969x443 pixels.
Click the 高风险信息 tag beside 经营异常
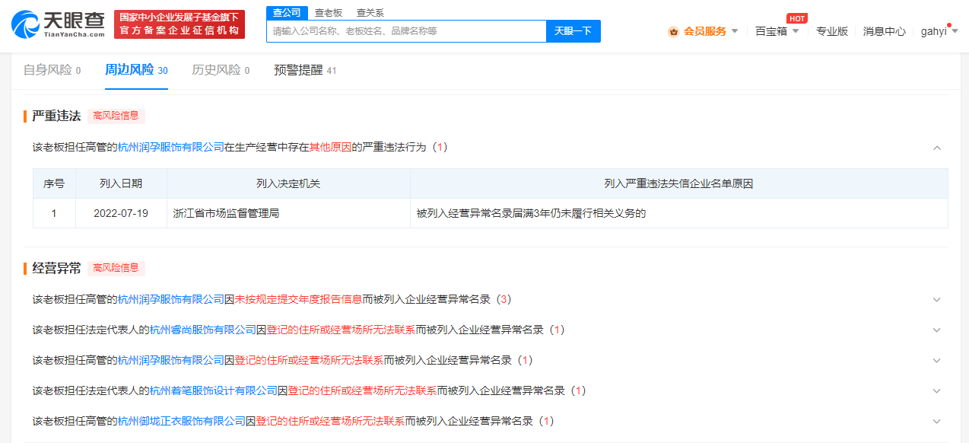coord(115,268)
